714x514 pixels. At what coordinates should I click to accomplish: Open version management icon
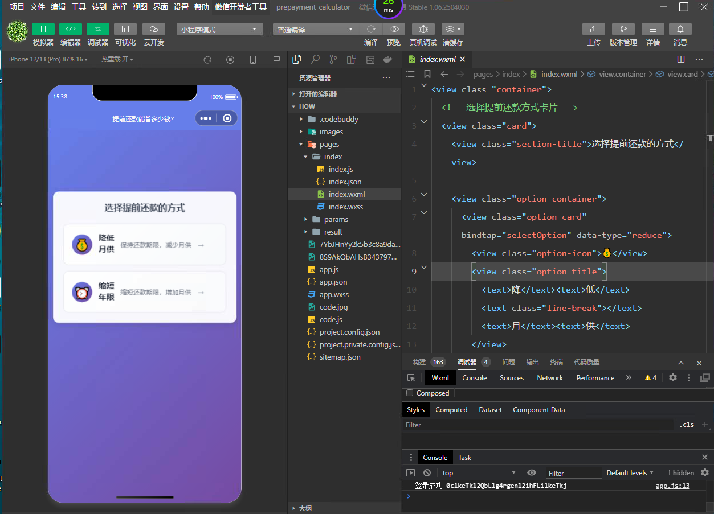point(623,29)
